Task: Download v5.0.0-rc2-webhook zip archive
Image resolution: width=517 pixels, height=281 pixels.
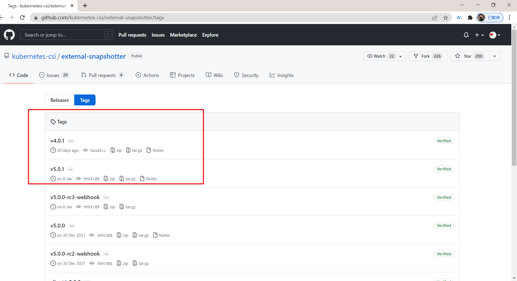Action: [x=123, y=264]
